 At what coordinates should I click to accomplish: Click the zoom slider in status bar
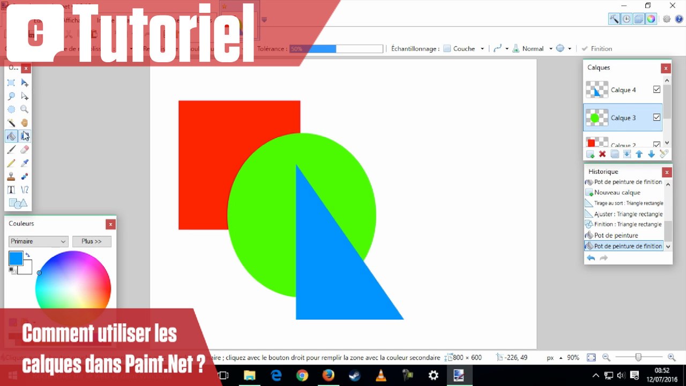tap(638, 357)
